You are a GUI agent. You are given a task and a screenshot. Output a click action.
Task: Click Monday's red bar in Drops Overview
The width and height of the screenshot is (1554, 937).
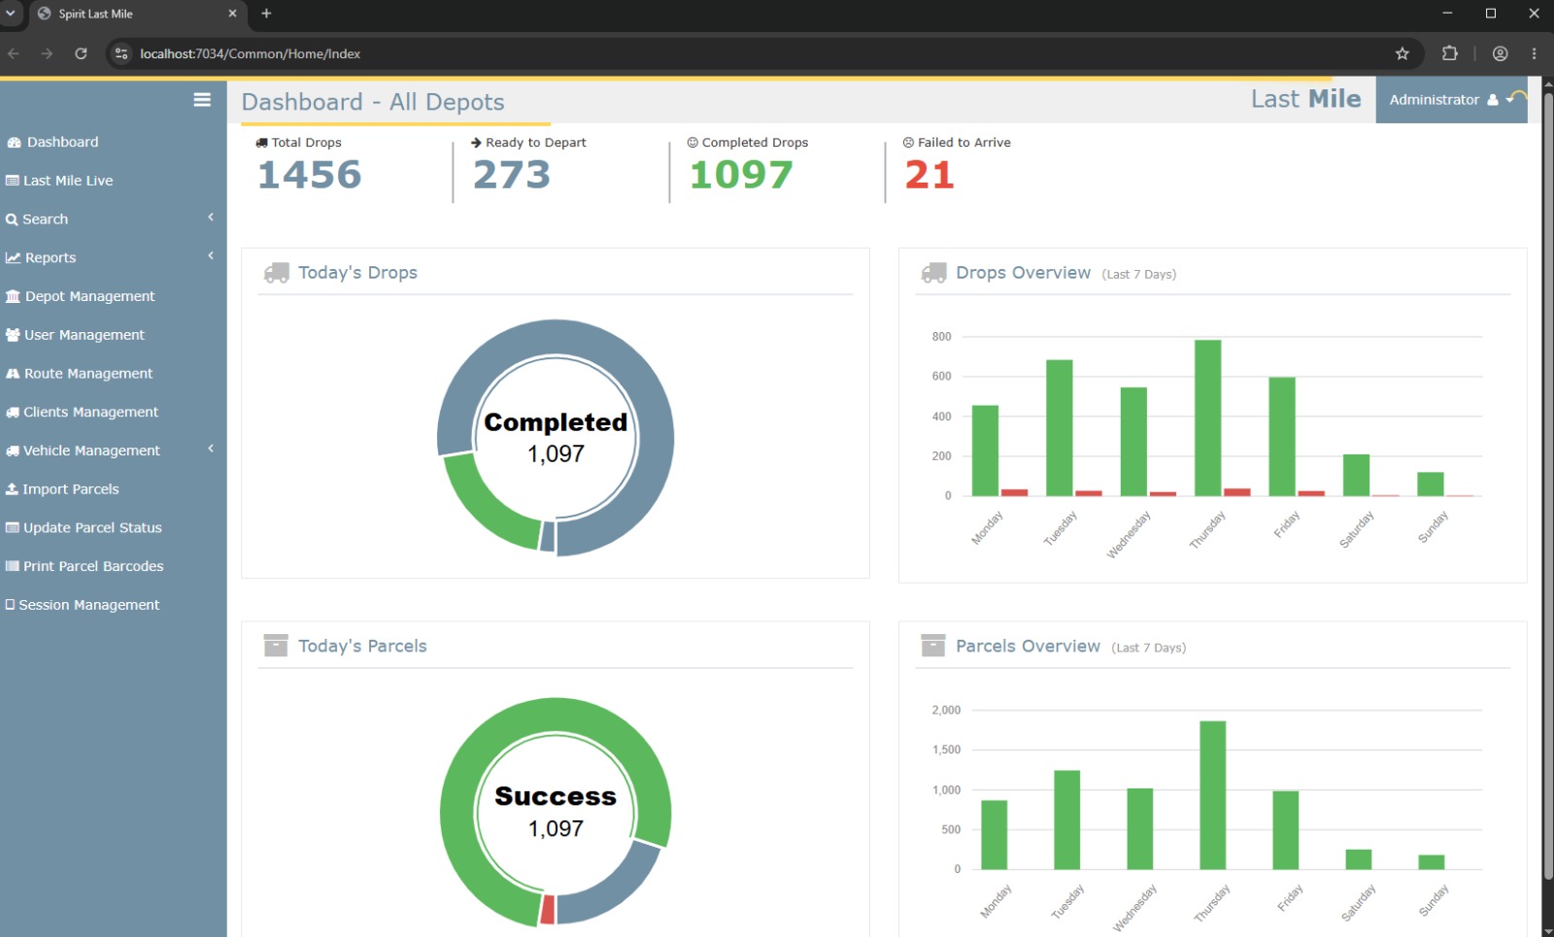(1014, 492)
